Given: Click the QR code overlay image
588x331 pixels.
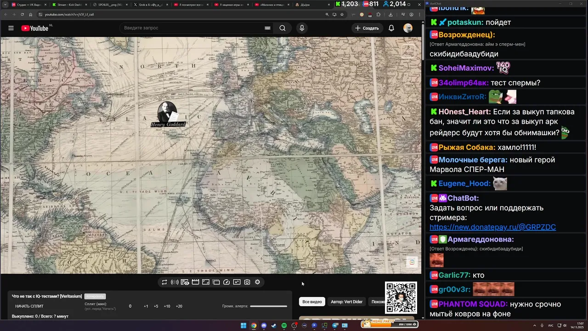Looking at the screenshot, I should pyautogui.click(x=401, y=298).
